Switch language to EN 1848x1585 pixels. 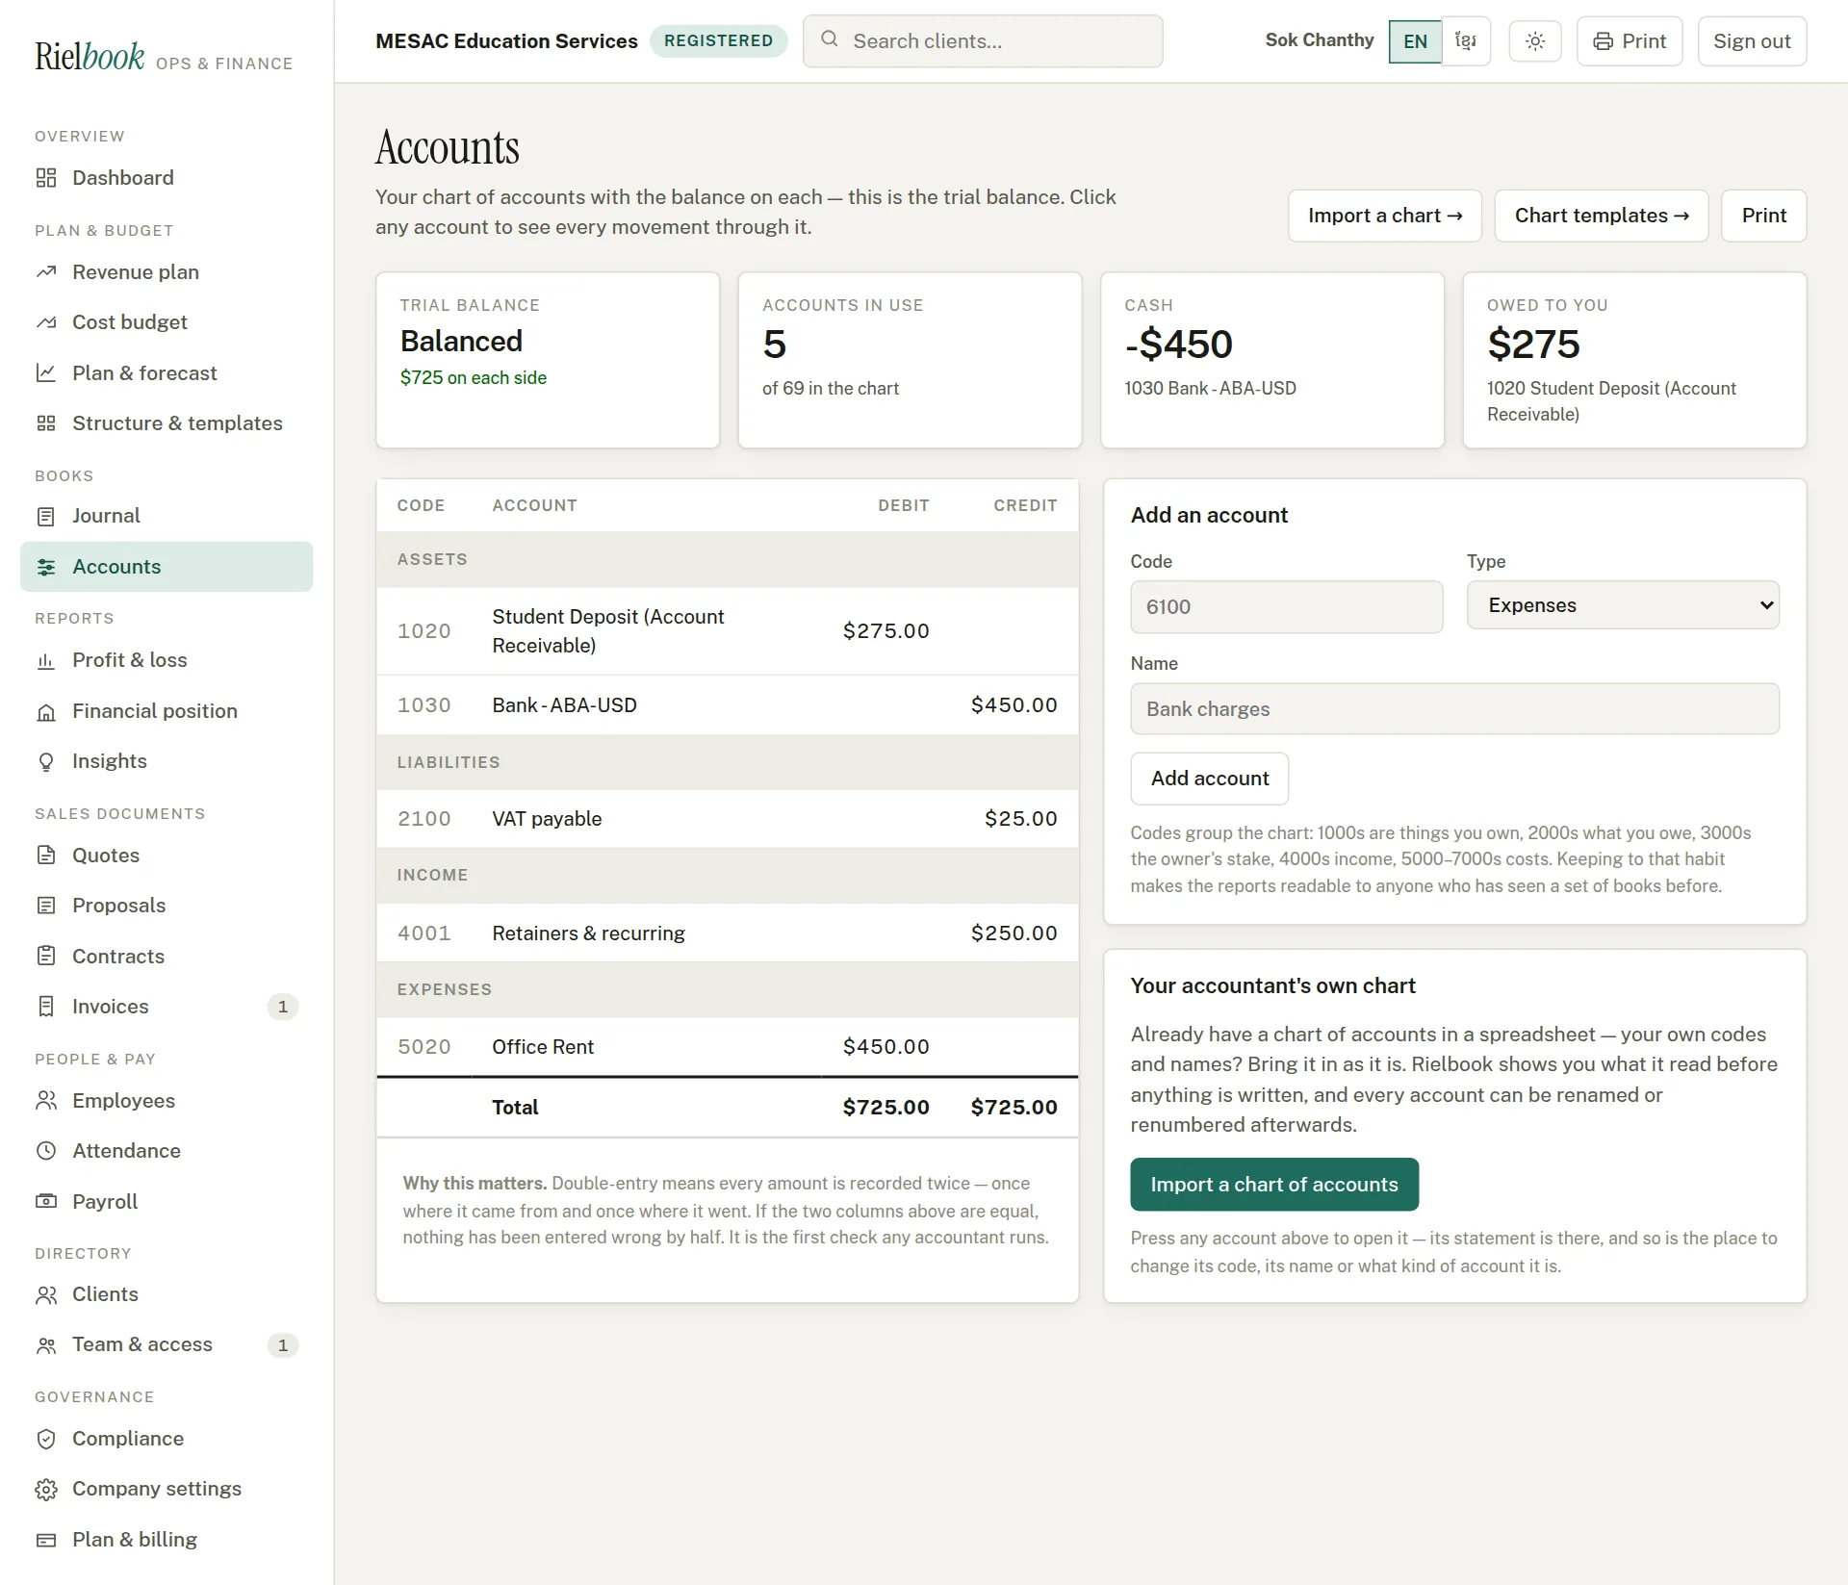coord(1415,41)
